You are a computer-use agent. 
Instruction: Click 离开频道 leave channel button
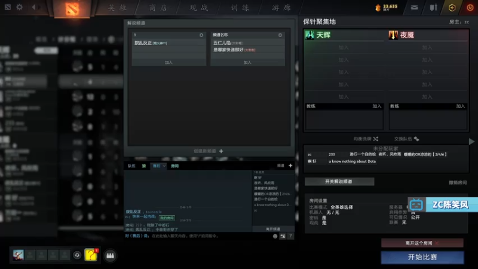coord(273,229)
